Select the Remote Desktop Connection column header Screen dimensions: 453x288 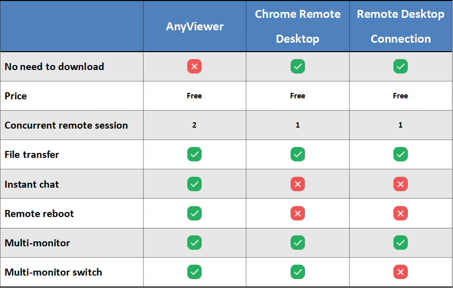400,26
